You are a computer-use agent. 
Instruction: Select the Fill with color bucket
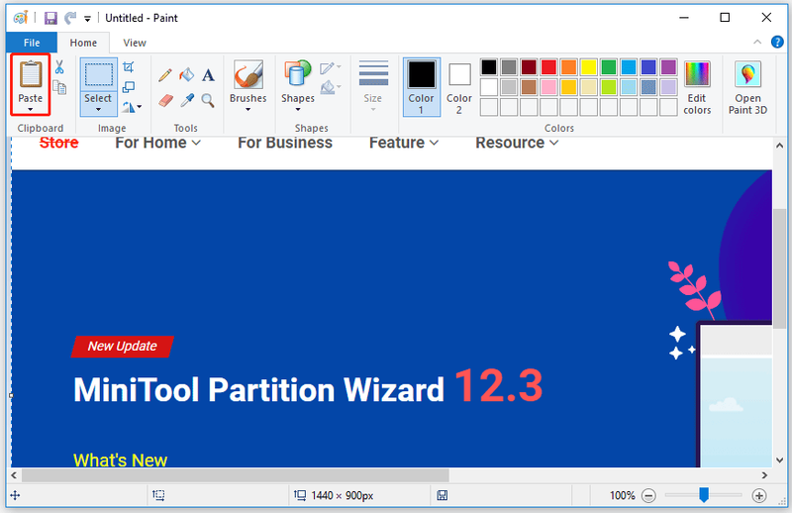coord(186,75)
